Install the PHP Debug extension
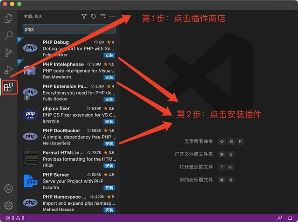The height and width of the screenshot is (222, 298). coord(109,55)
